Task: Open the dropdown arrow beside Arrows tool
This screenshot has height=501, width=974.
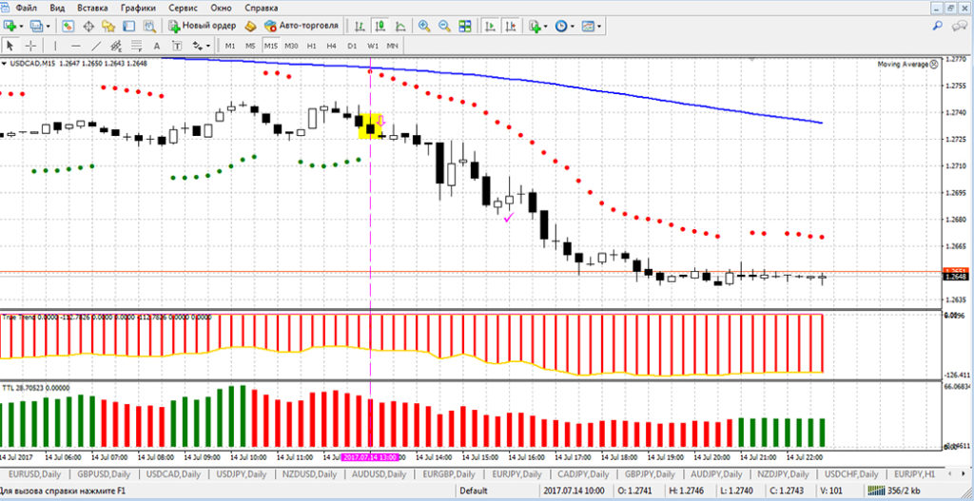Action: click(208, 46)
